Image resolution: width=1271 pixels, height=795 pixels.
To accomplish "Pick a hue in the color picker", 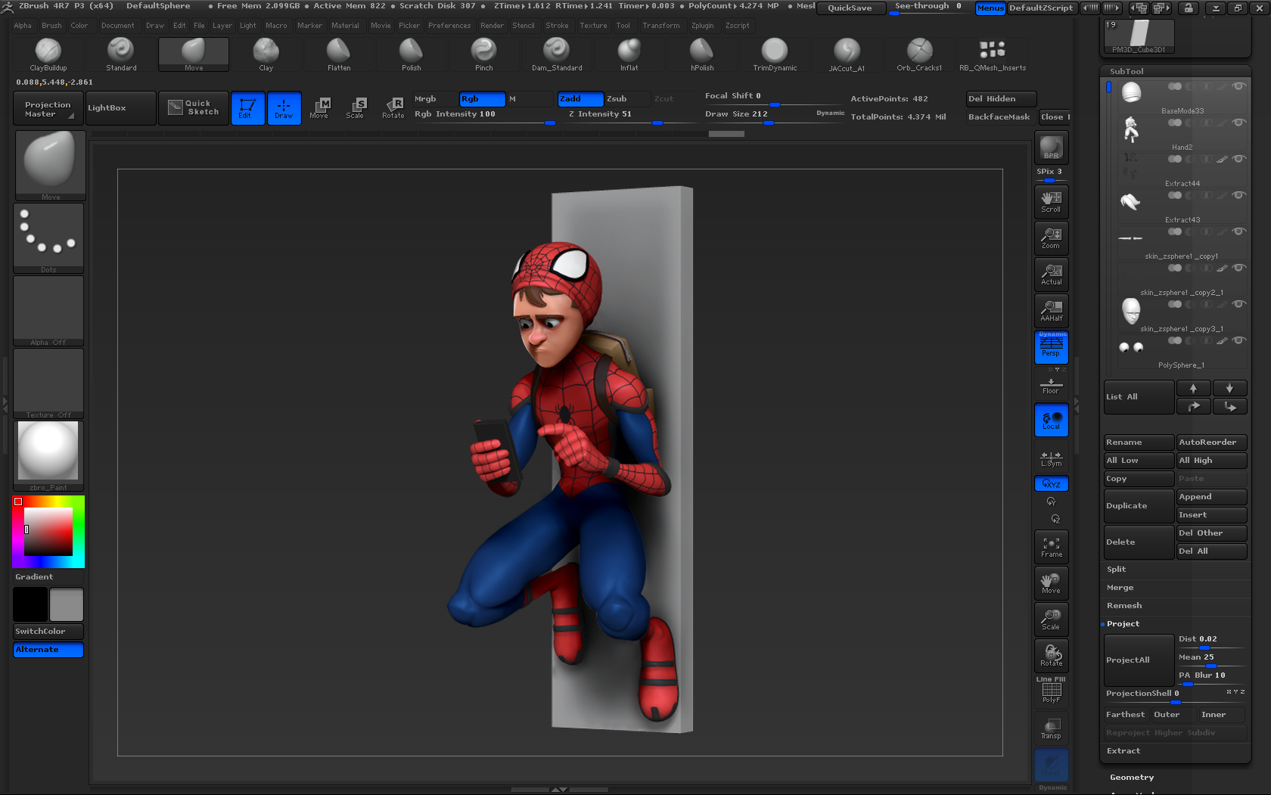I will (x=48, y=532).
